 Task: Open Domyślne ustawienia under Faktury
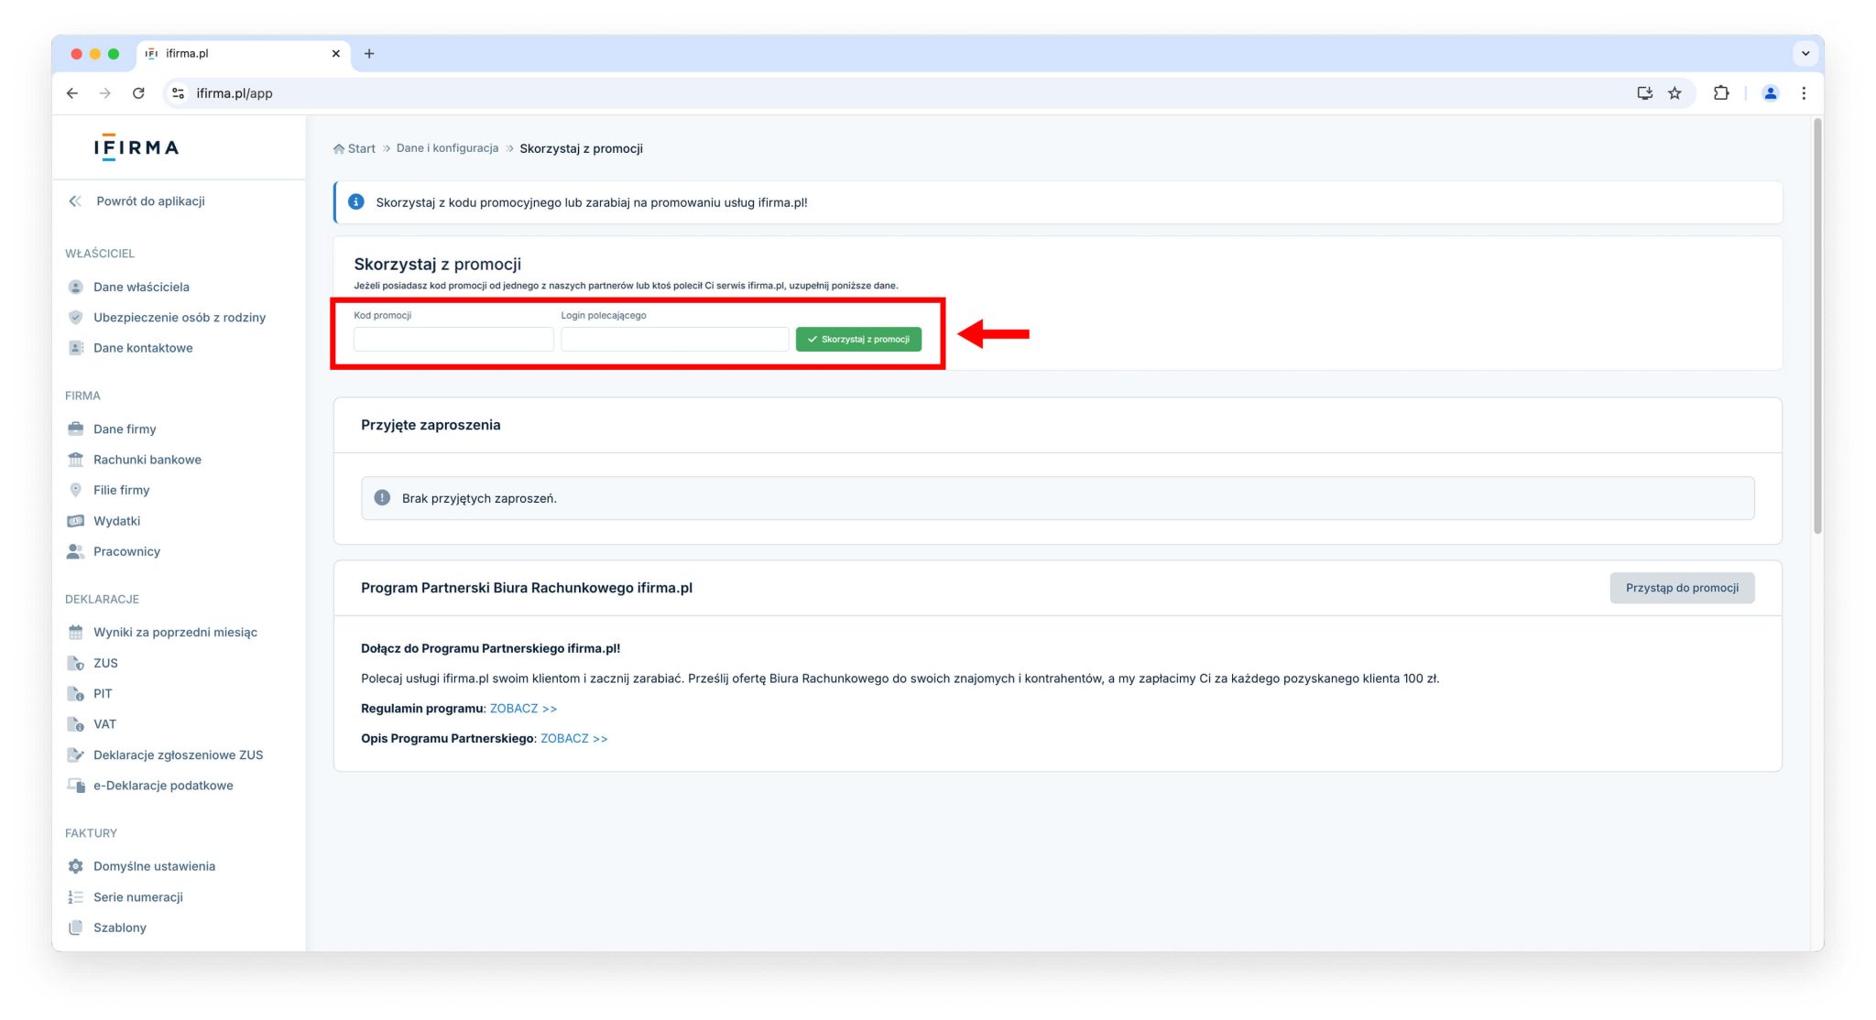pyautogui.click(x=154, y=866)
